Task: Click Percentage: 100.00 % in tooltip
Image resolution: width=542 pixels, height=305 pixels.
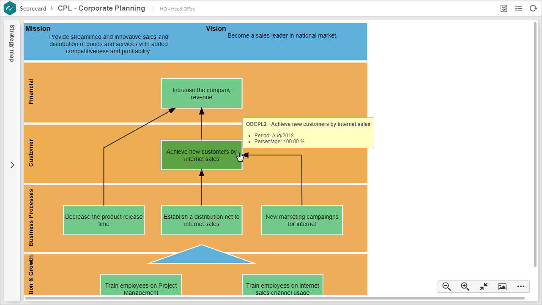Action: click(279, 142)
